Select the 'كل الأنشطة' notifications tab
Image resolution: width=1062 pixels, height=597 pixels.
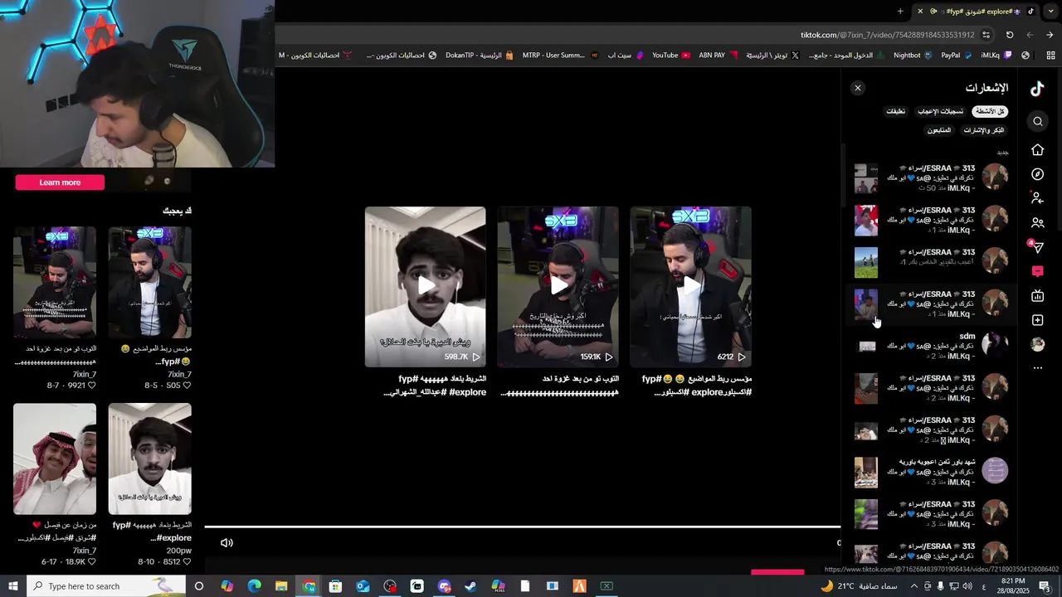pos(990,111)
